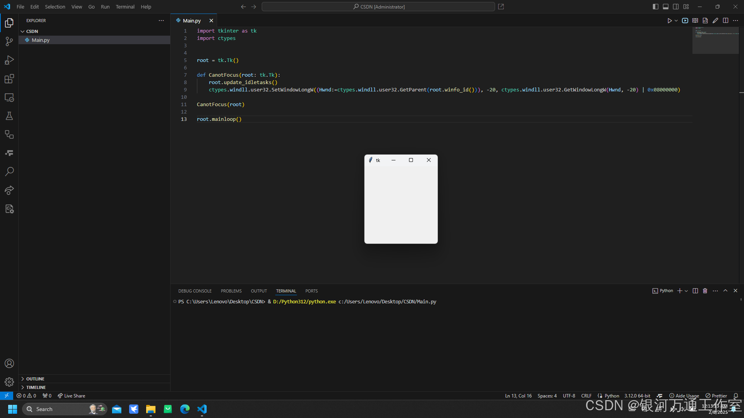744x418 pixels.
Task: Click the Windows taskbar Search box
Action: coord(65,409)
